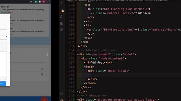Open the Manage gear in the activity bar

click(62, 100)
